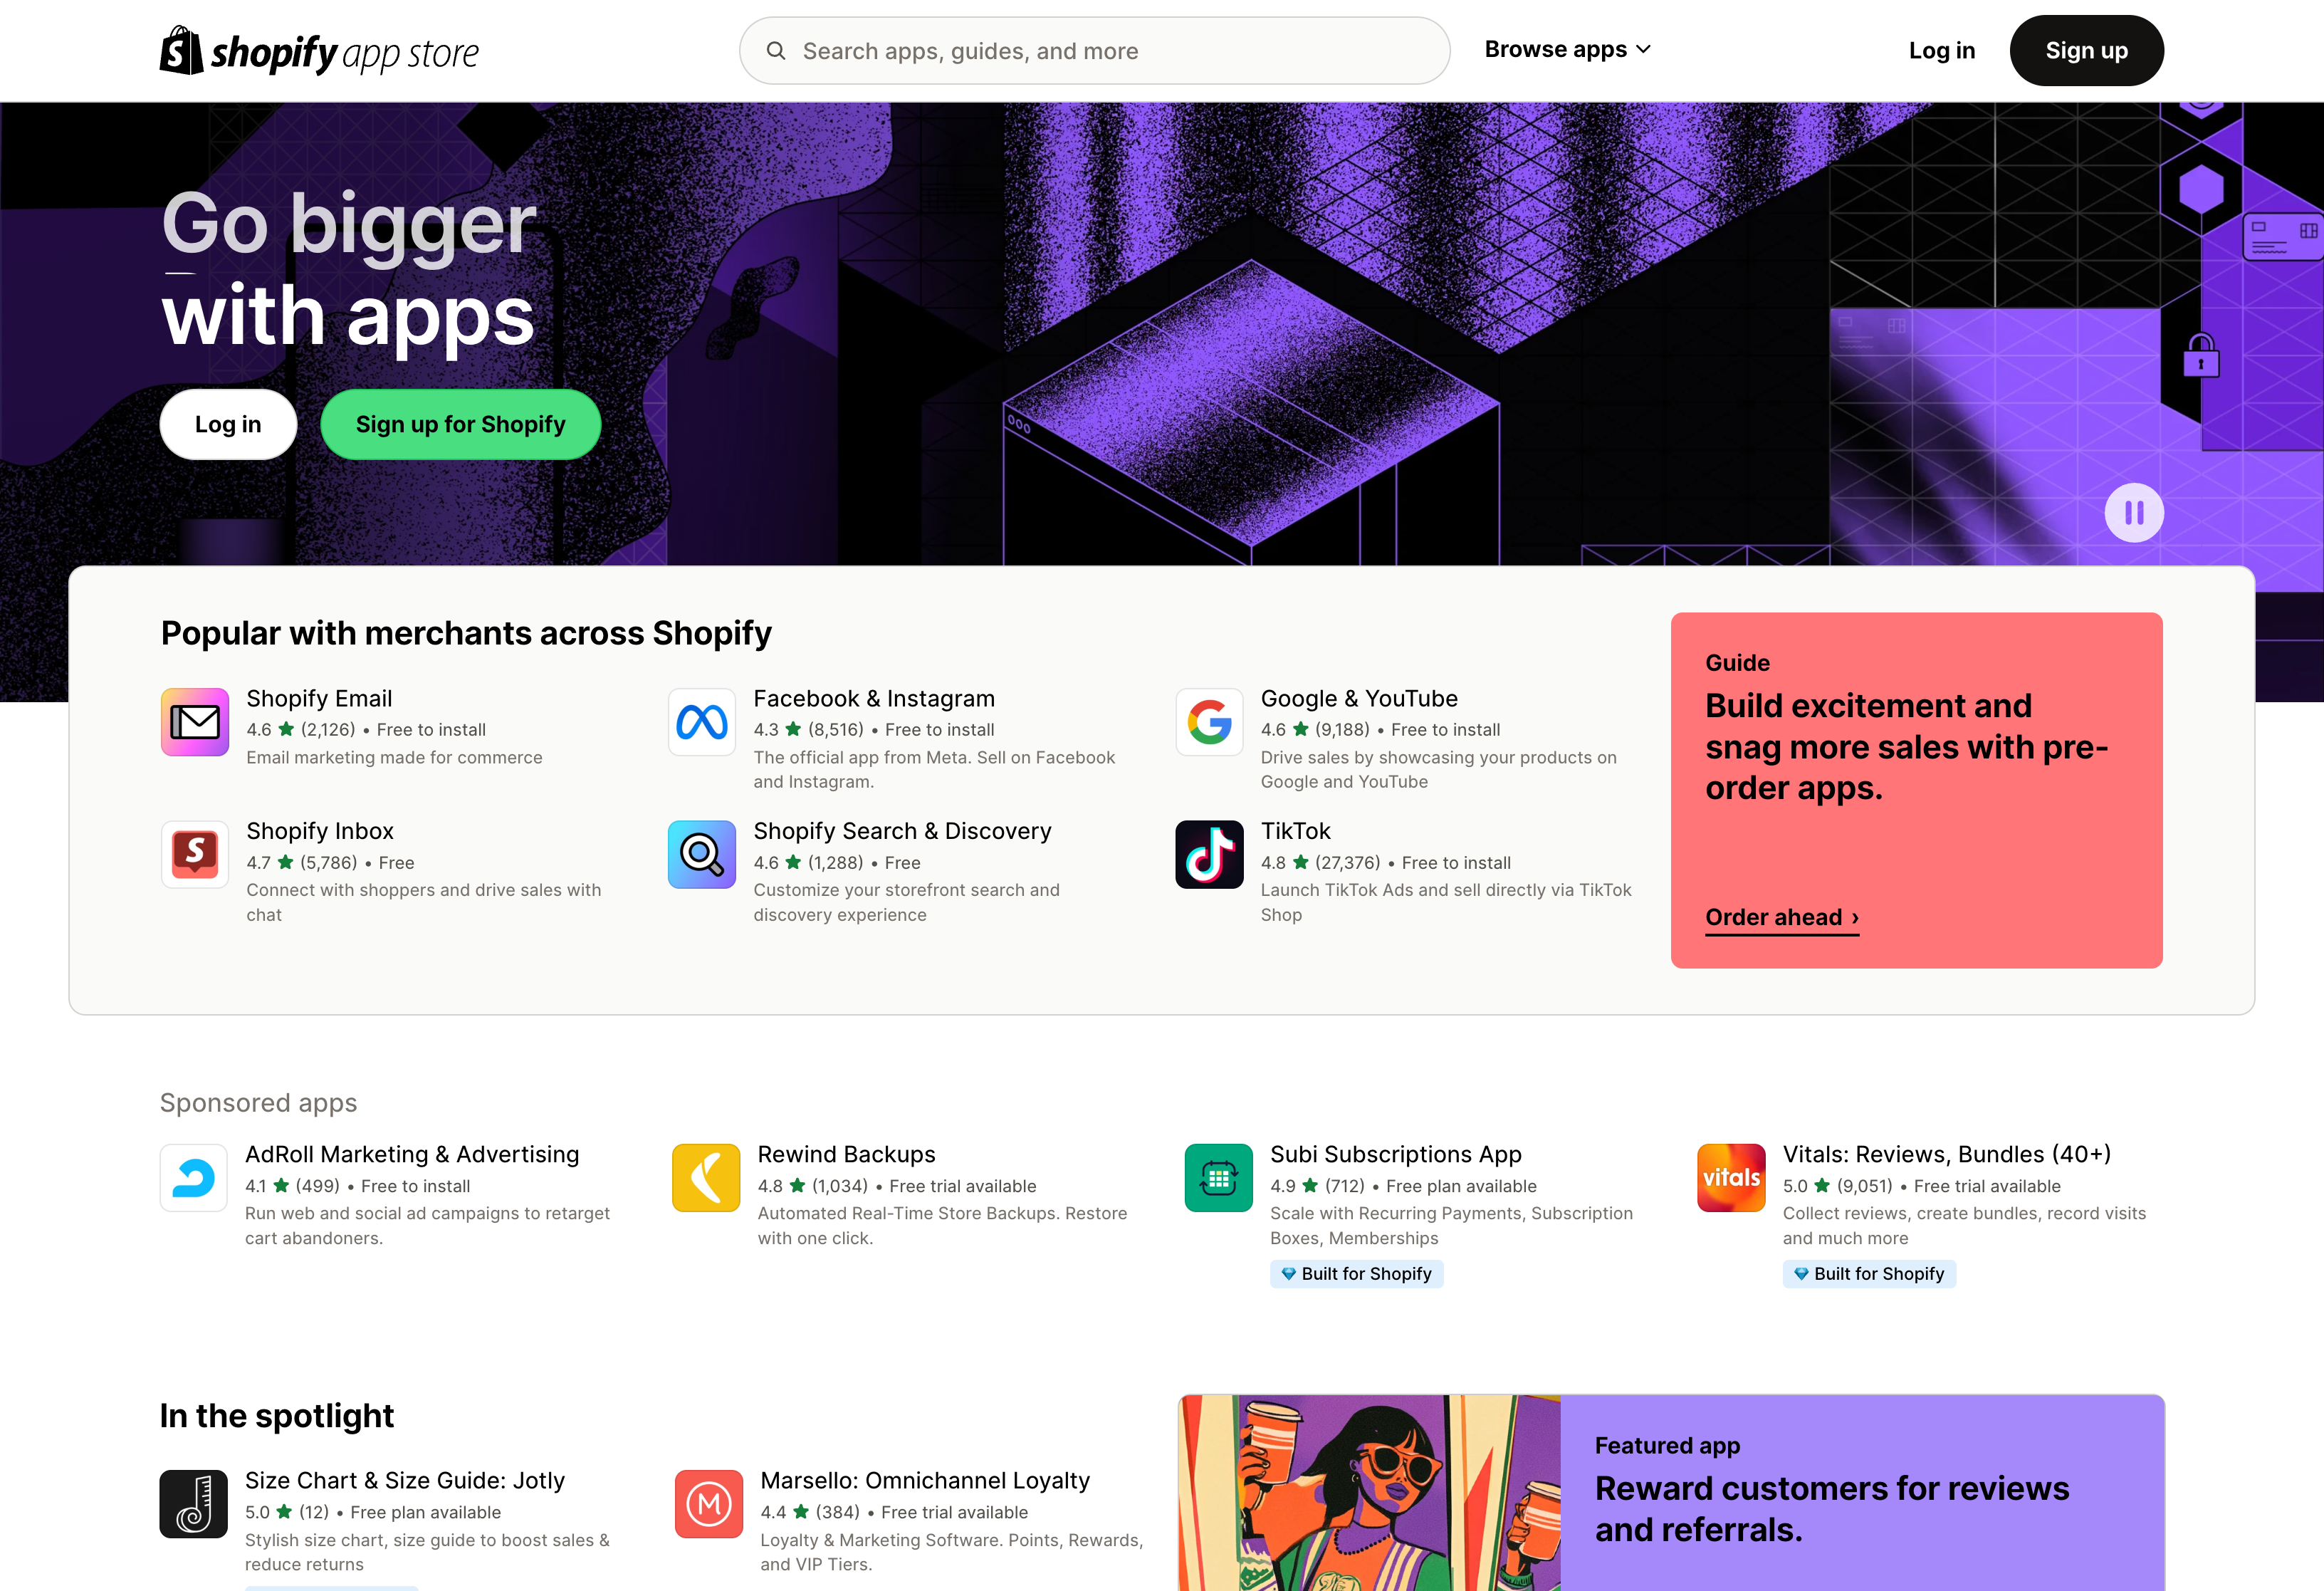Open the Google & YouTube title link
Screen dimensions: 2324x1591
(1359, 698)
